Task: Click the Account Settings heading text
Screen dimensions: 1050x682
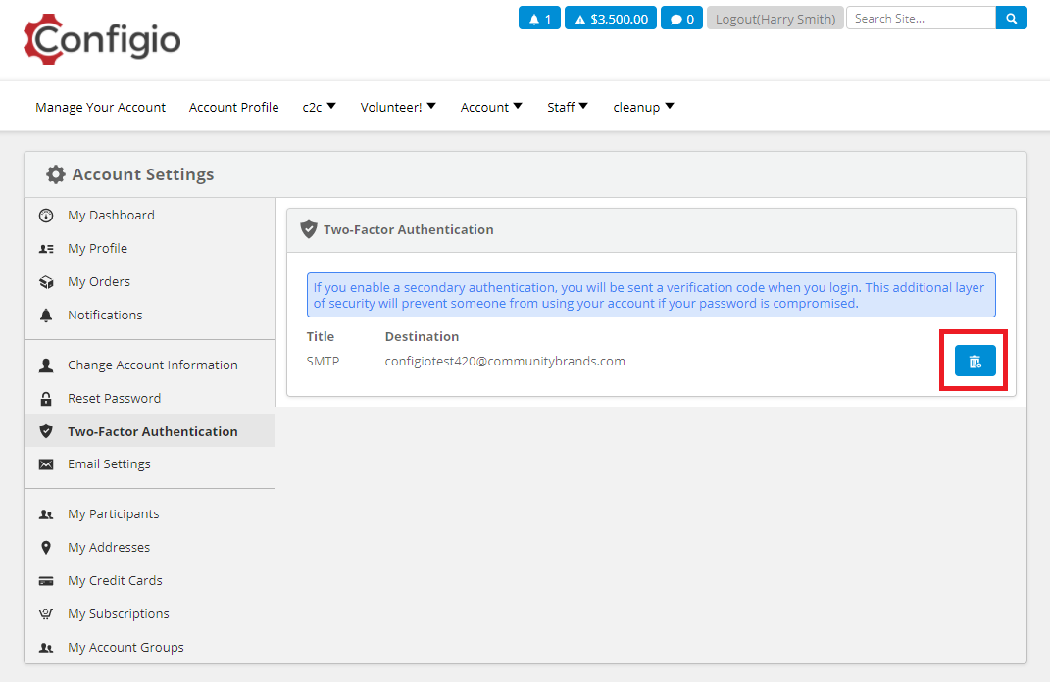Action: (x=142, y=174)
